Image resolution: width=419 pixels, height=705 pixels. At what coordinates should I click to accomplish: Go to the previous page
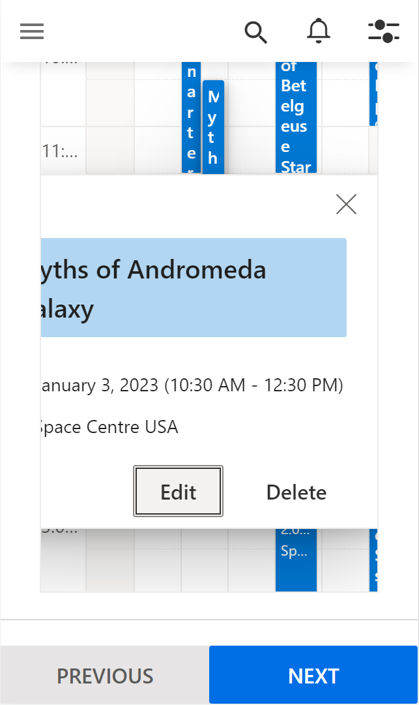click(x=104, y=675)
